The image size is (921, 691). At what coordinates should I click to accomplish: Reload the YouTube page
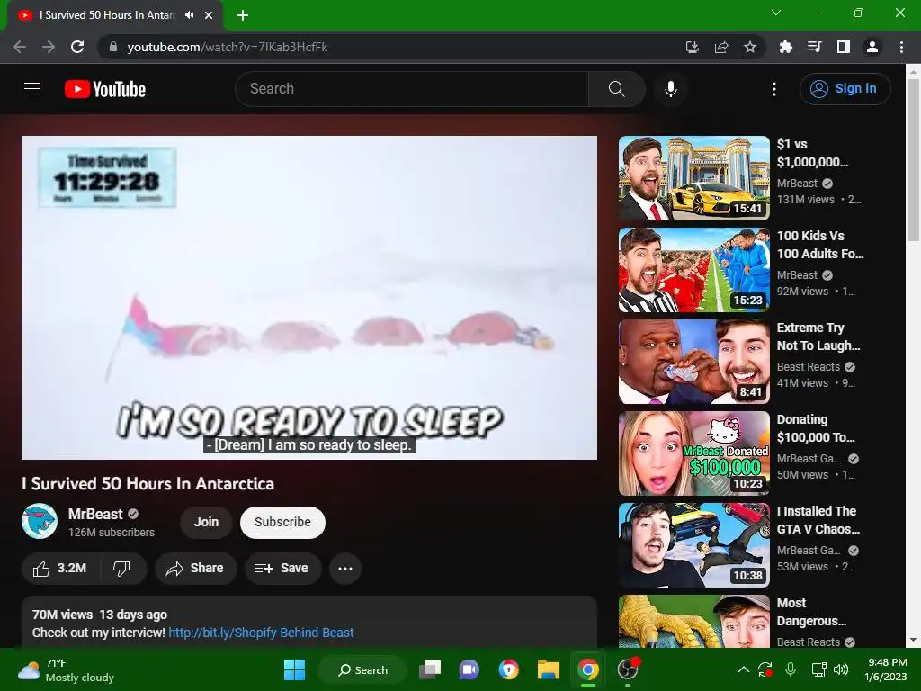pos(77,47)
